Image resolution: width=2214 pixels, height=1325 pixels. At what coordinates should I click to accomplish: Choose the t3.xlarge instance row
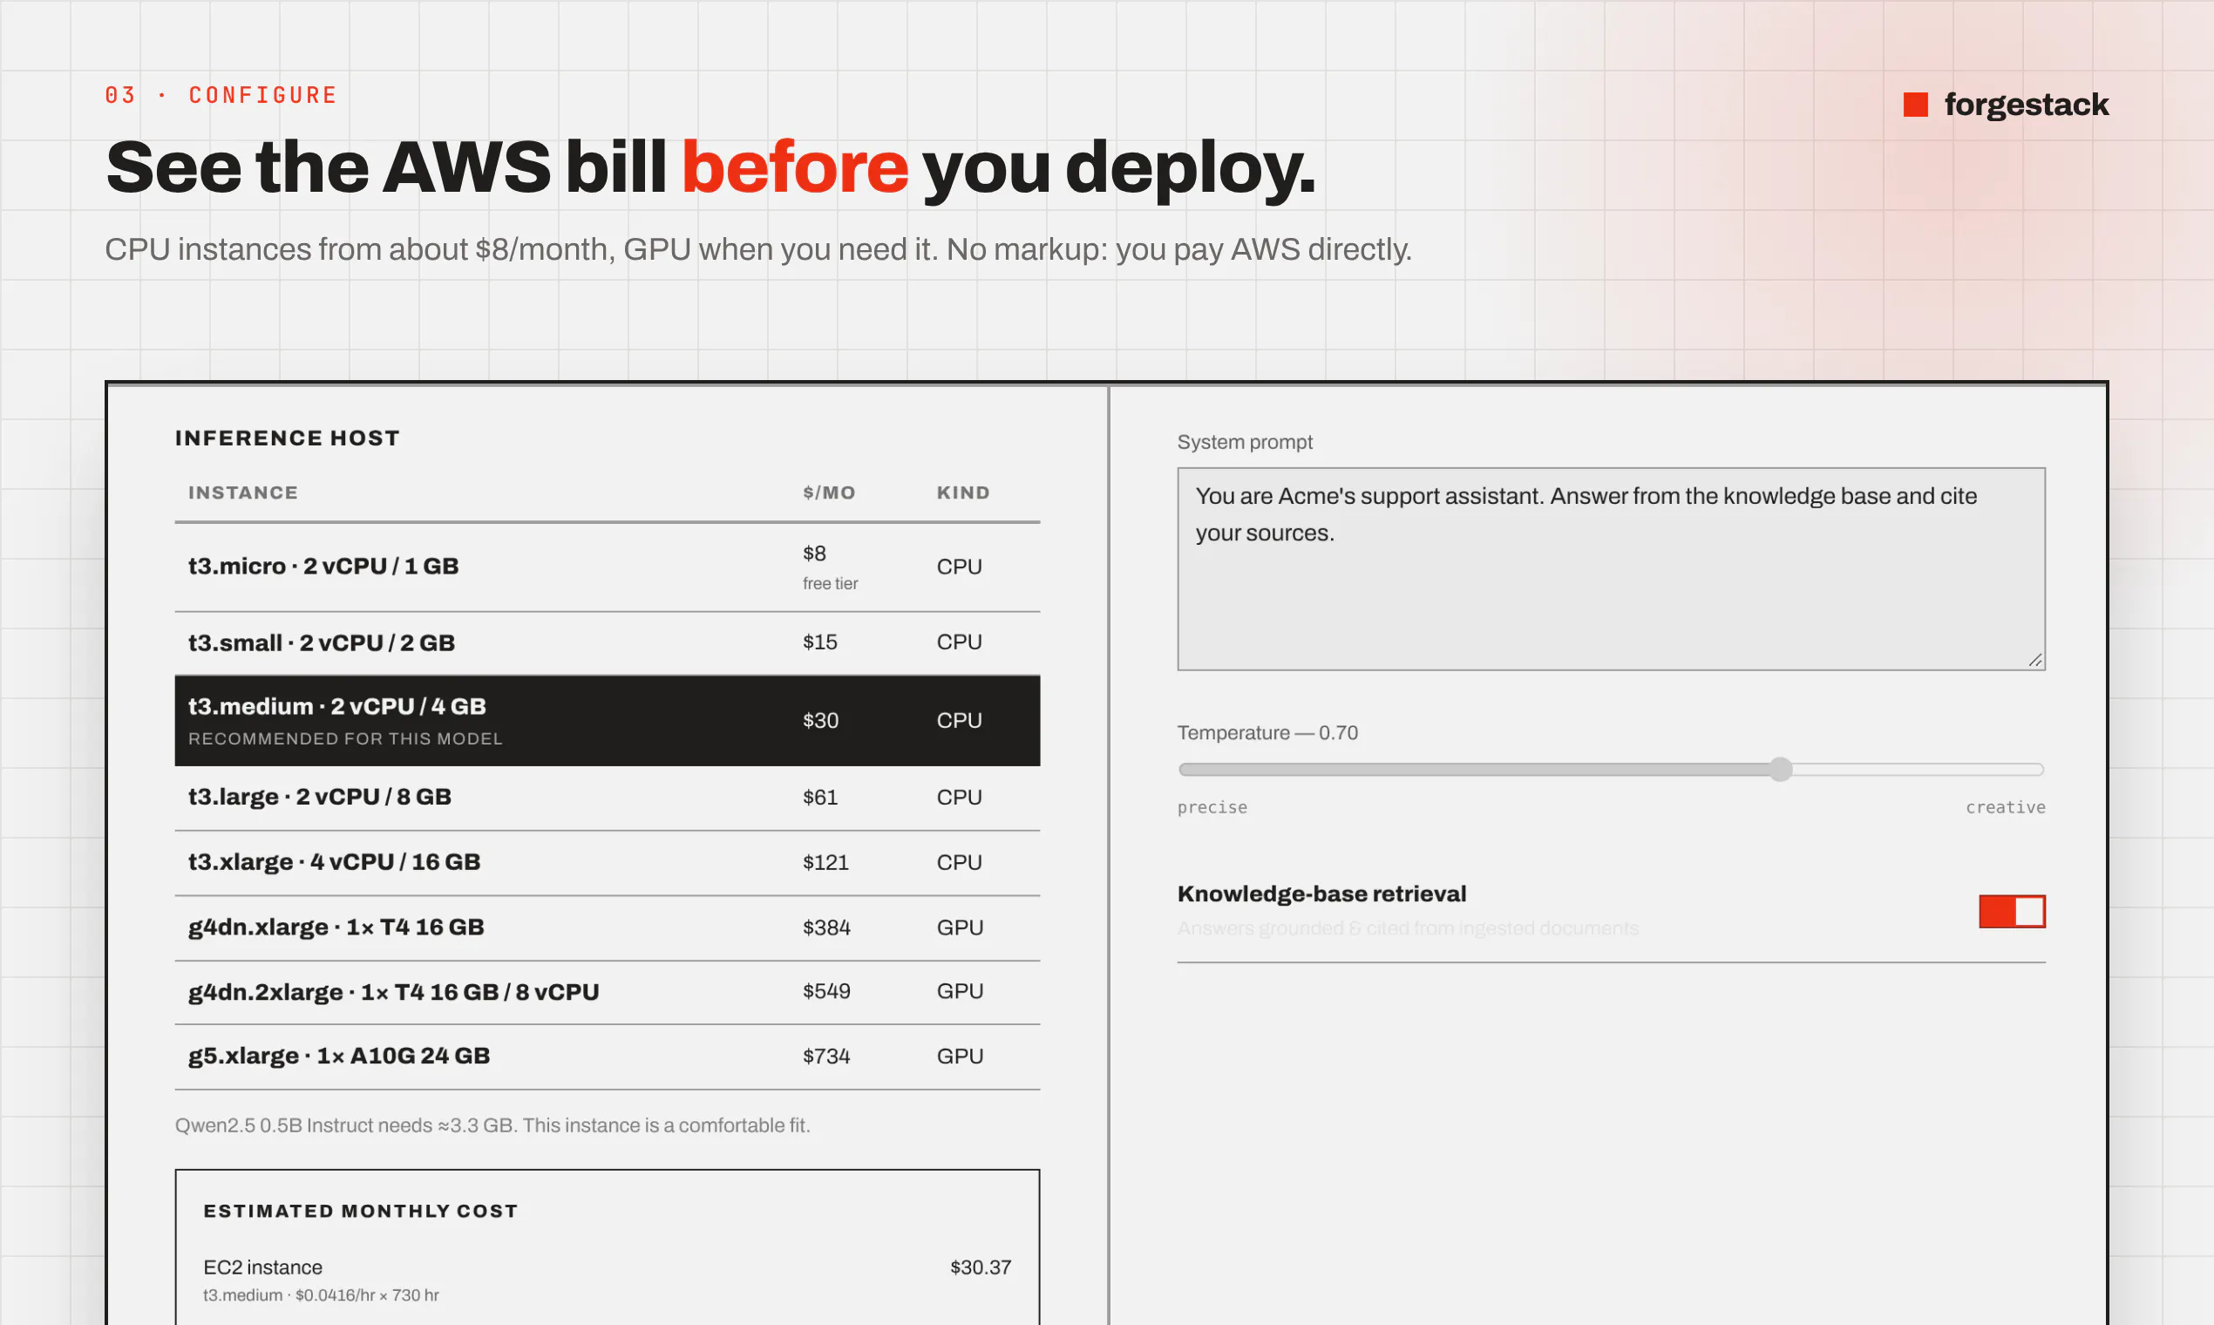[607, 862]
